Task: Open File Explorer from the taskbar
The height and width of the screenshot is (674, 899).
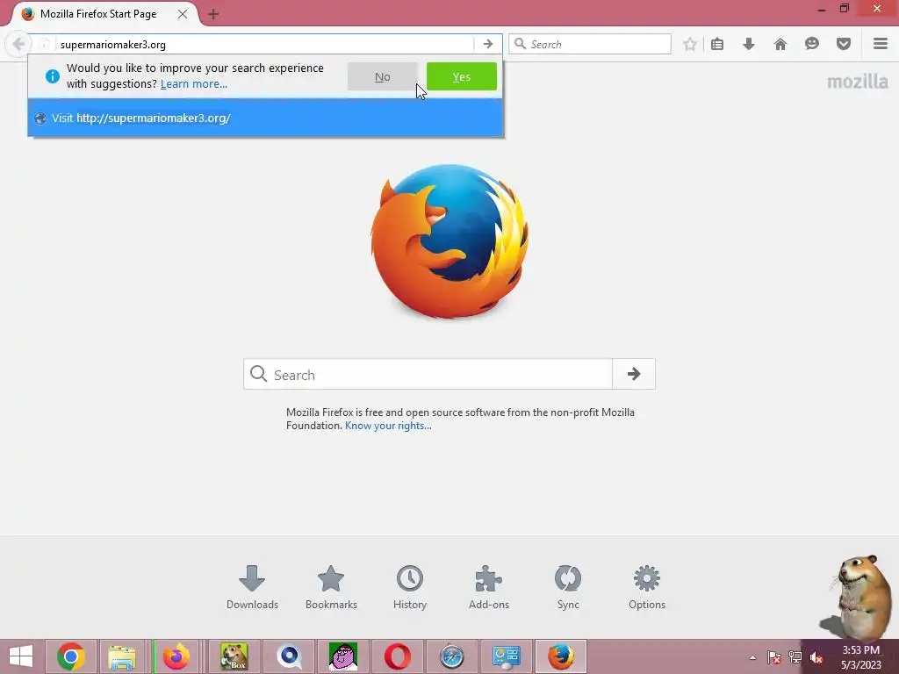Action: (x=123, y=656)
